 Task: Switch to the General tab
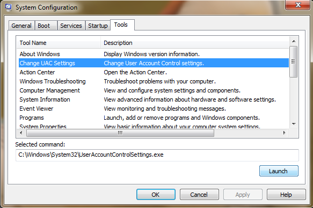[x=21, y=26]
